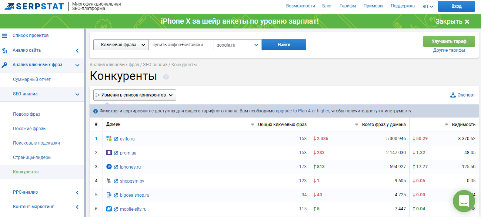This screenshot has width=481, height=217.
Task: Toggle sorting on the Видимость column
Action: tap(447, 125)
